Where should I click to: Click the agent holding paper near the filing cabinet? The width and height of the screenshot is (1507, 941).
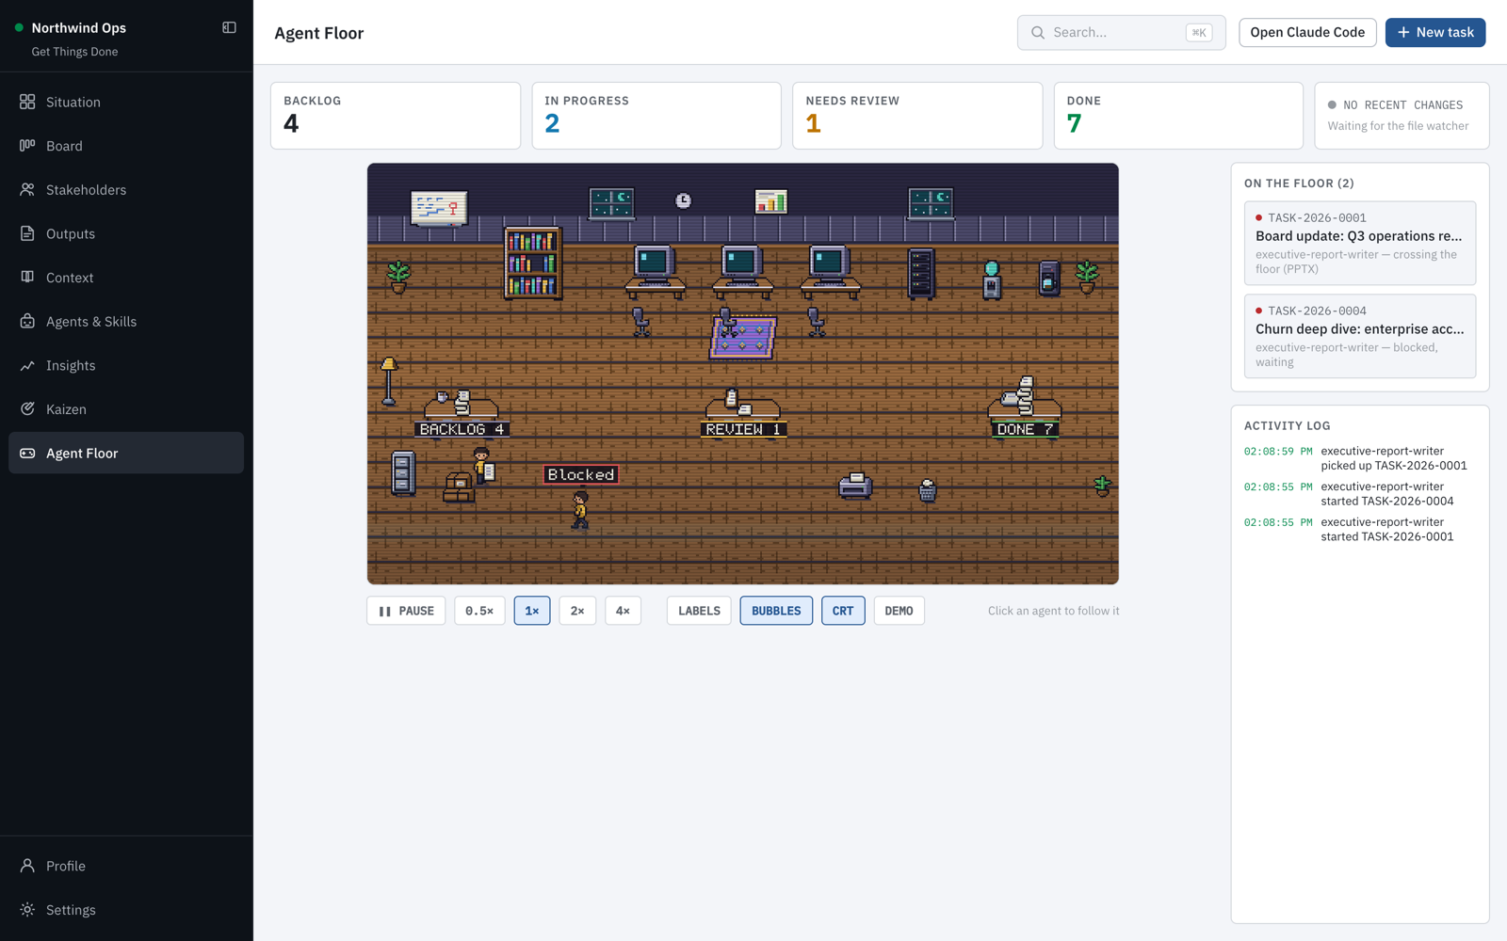click(x=482, y=467)
